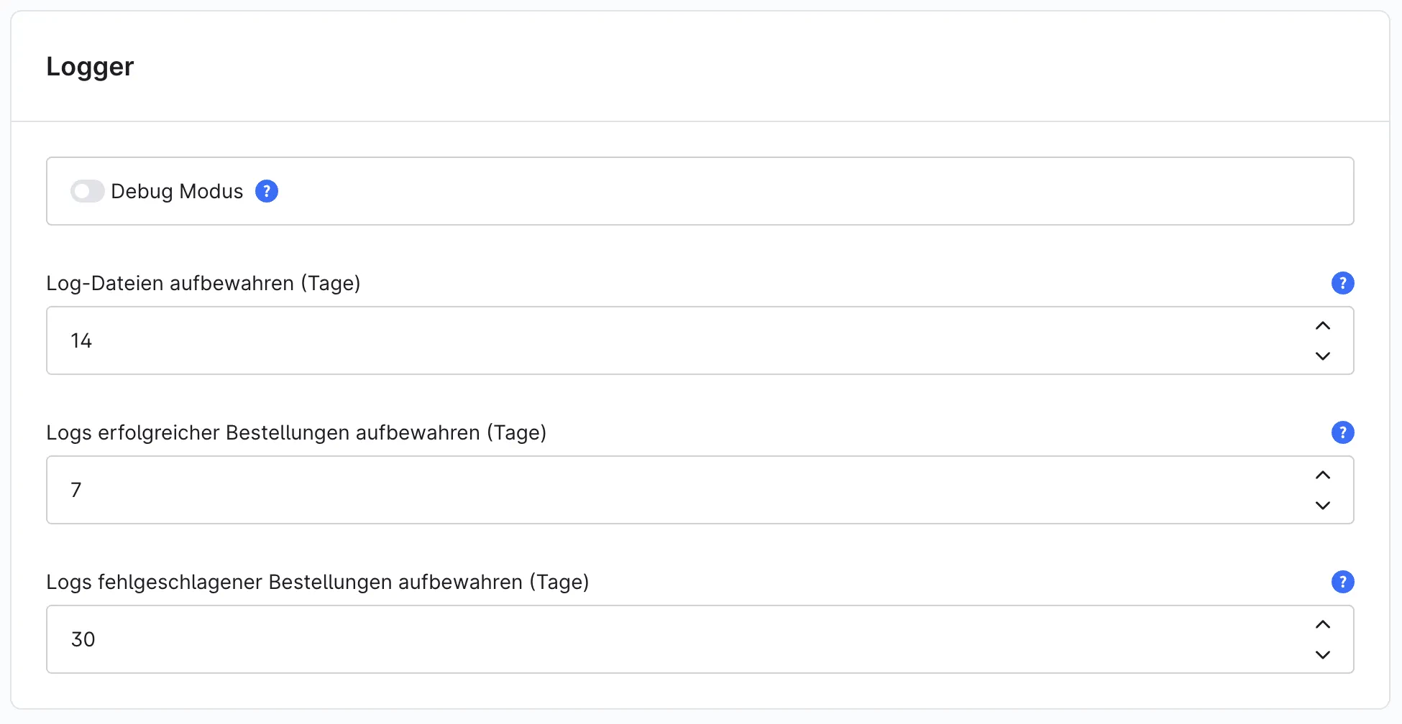The height and width of the screenshot is (724, 1402).
Task: Click the Log-Dateien aufbewahren (Tage) label
Action: tap(203, 284)
